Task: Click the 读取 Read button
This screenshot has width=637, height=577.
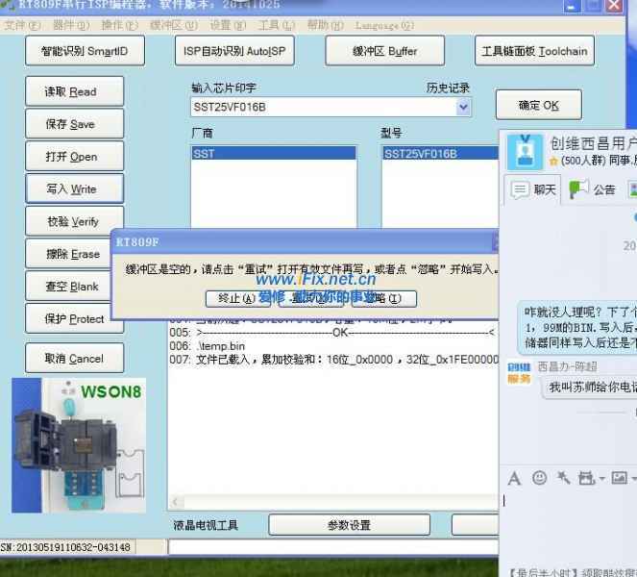Action: coord(74,91)
